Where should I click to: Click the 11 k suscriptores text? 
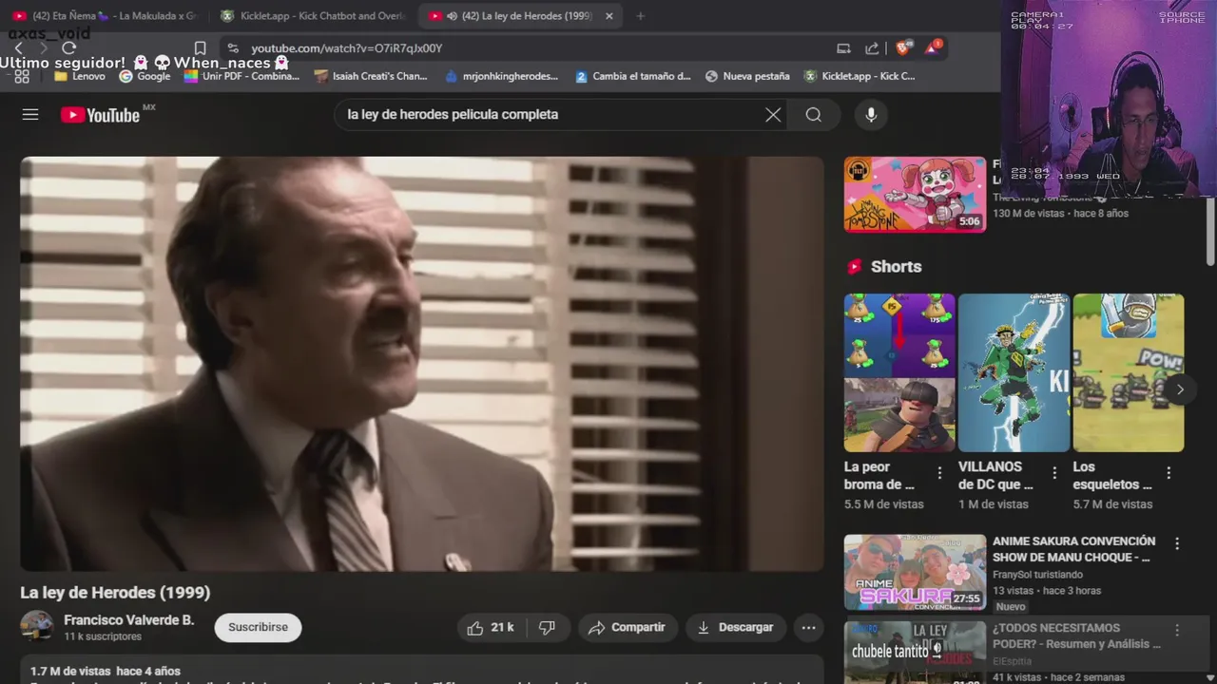(x=103, y=636)
